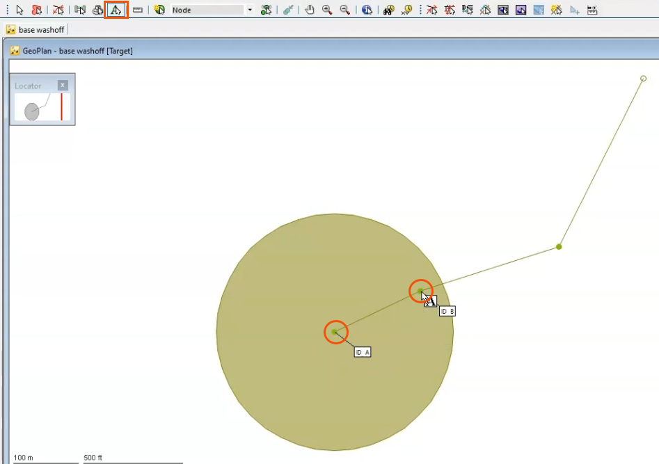
Task: Click node A at circle center
Action: (335, 333)
